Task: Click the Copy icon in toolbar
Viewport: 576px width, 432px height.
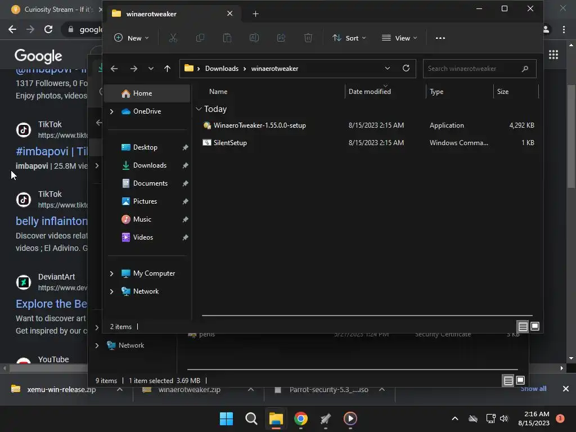Action: click(x=200, y=38)
